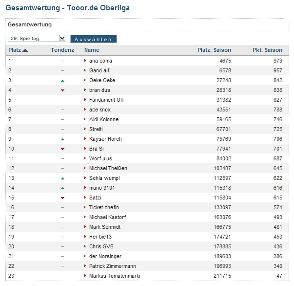Click the sort arrow beside Platz

tap(25, 50)
